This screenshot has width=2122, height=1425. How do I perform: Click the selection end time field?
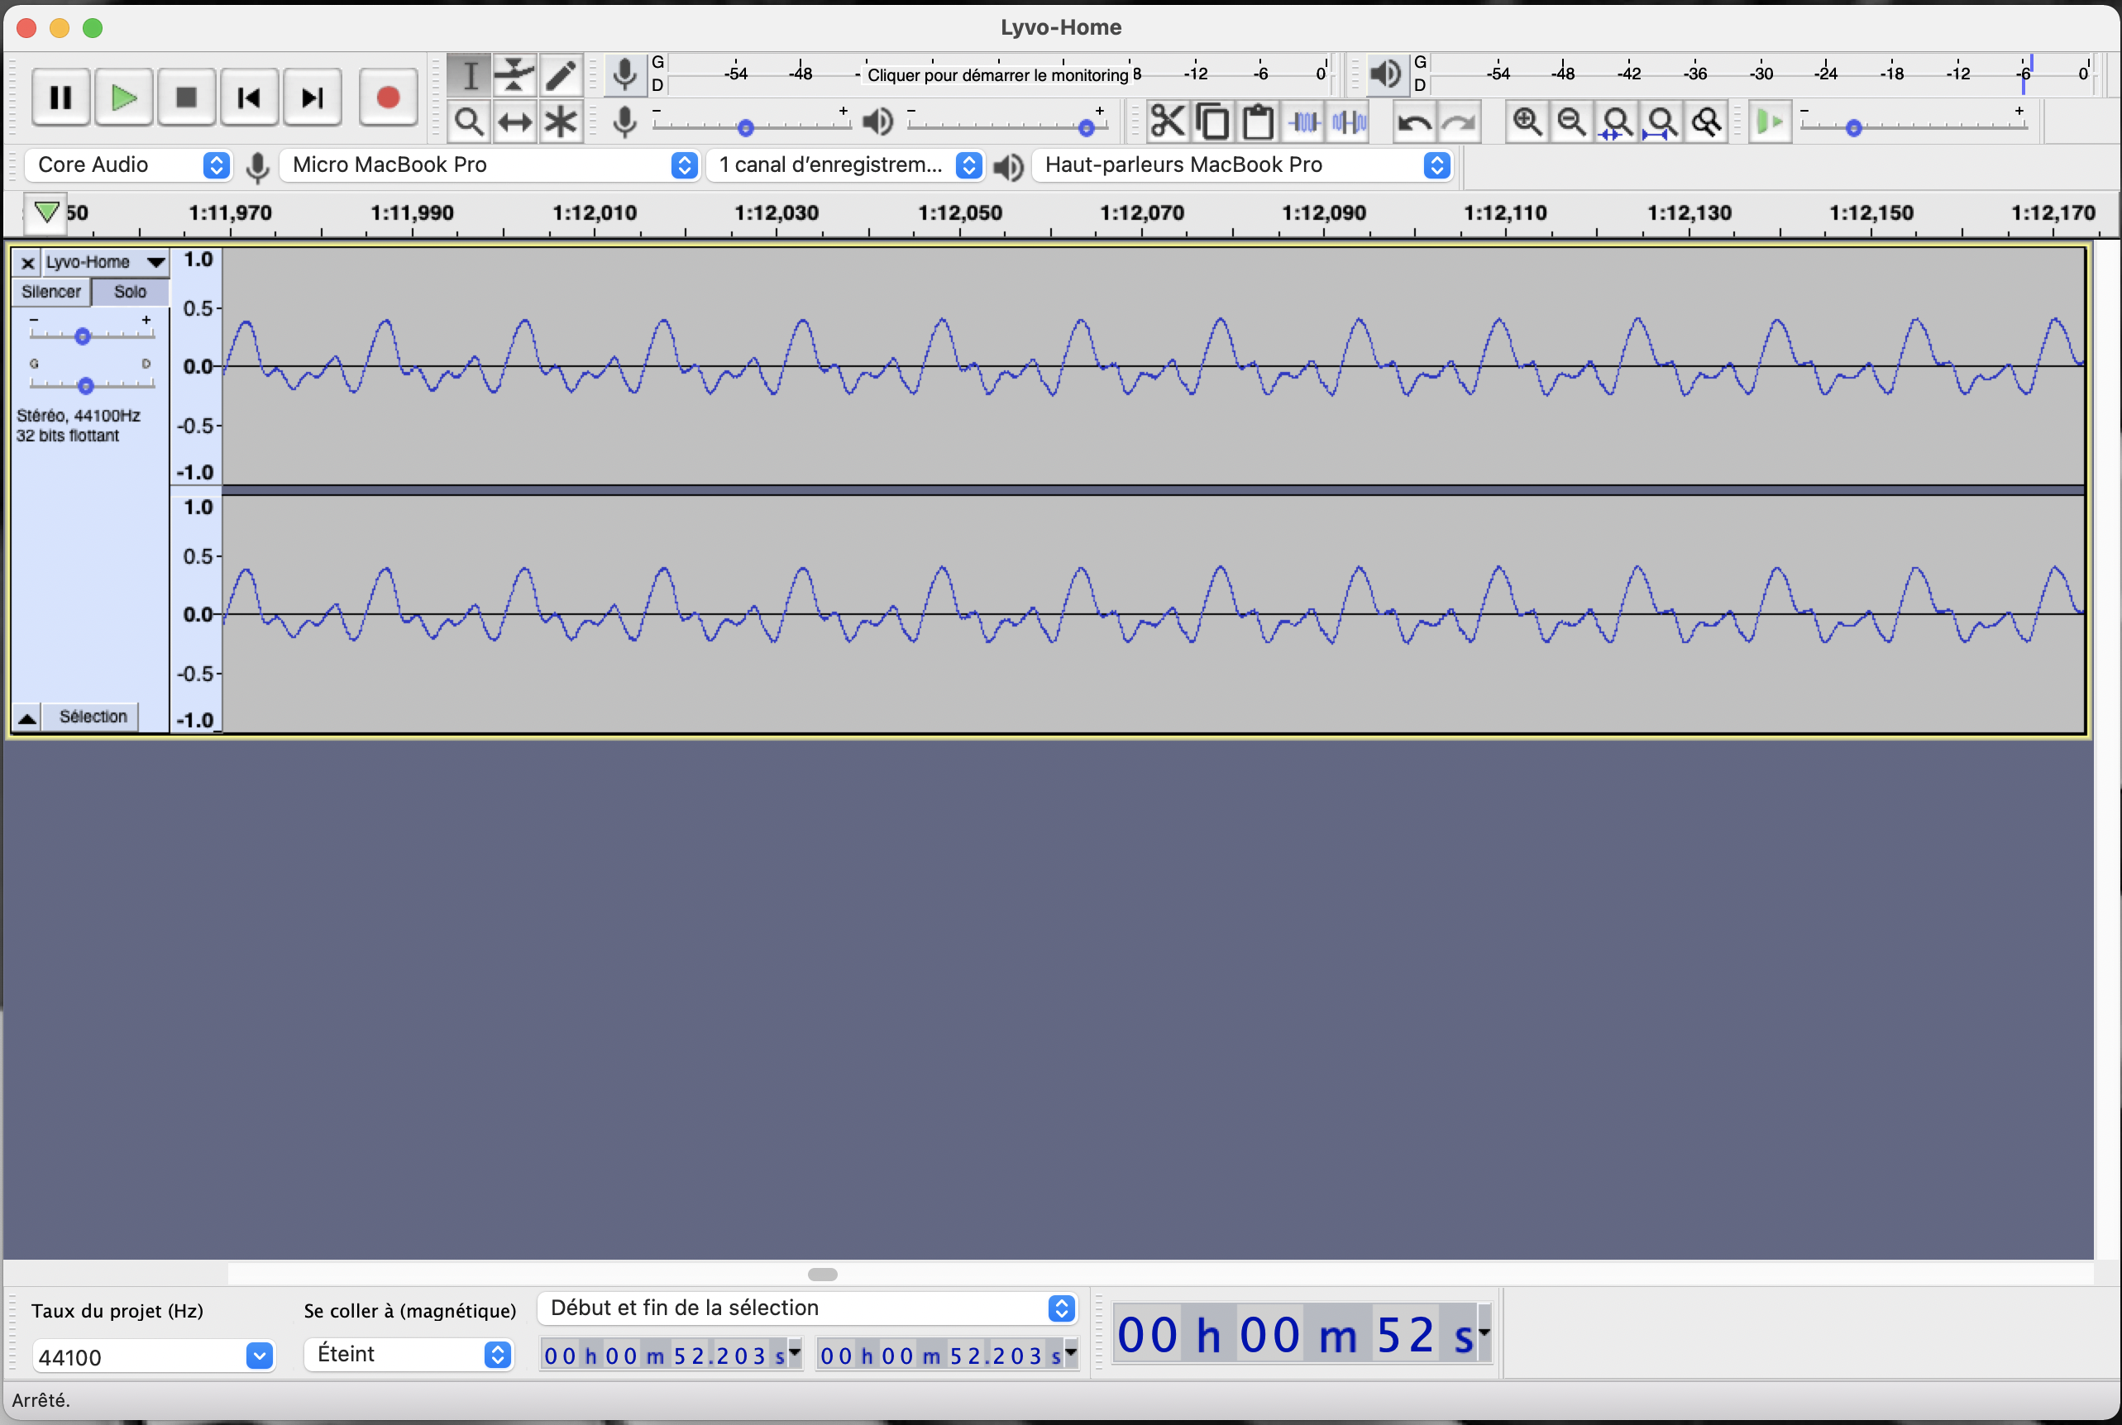click(946, 1355)
